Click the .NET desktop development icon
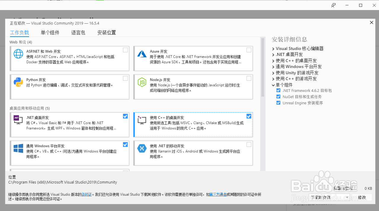Viewport: 379px width, 211px height. coord(18,119)
